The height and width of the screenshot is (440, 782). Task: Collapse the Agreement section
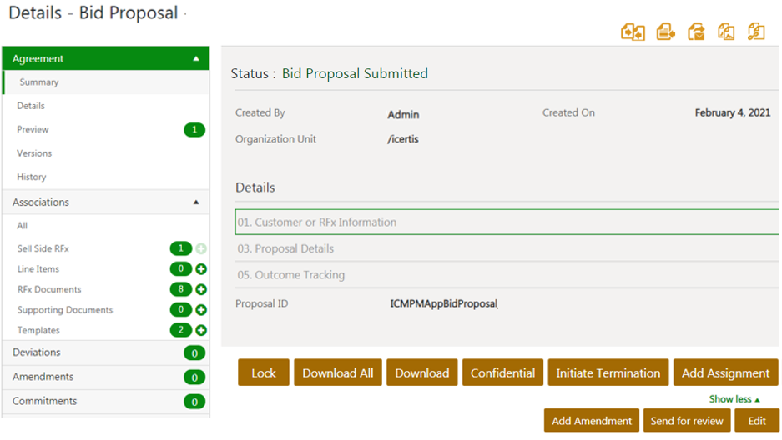(196, 59)
